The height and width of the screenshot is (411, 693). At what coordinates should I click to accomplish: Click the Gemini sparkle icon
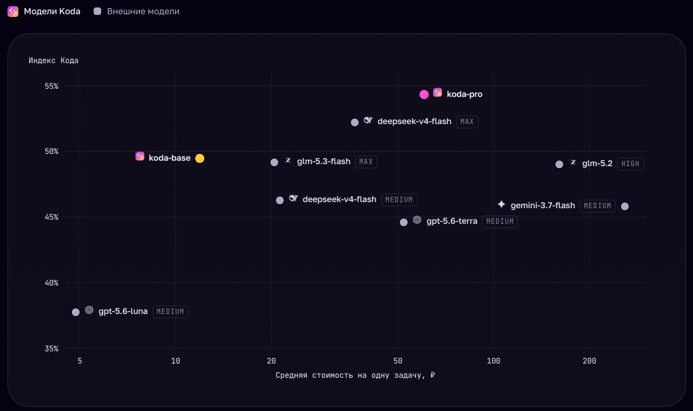(x=501, y=204)
